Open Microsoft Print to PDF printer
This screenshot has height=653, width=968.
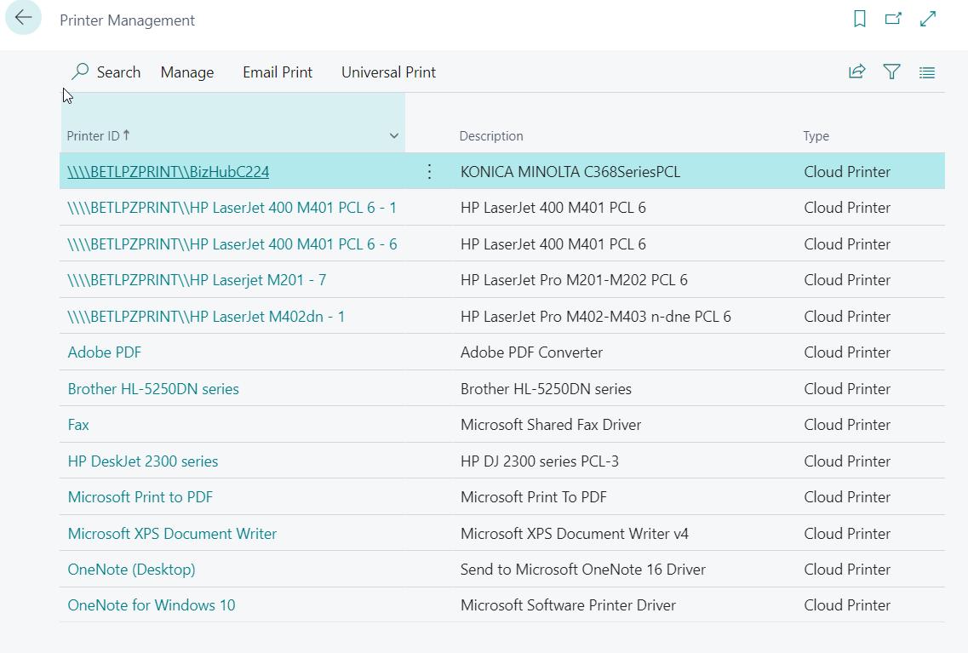tap(140, 497)
